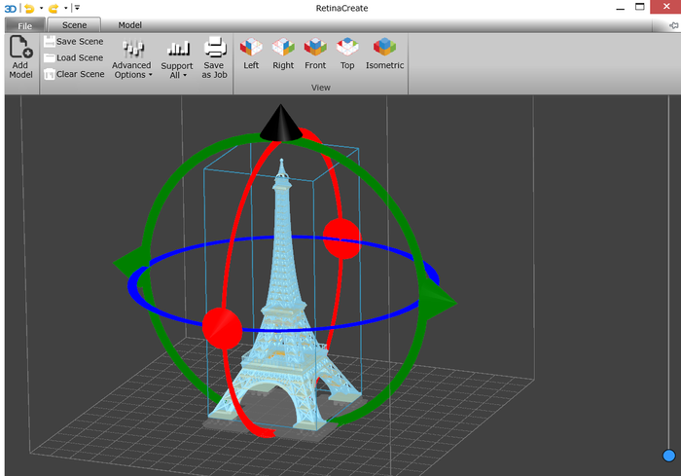Click the lower red sphere gizmo handle
The image size is (681, 476).
223,329
